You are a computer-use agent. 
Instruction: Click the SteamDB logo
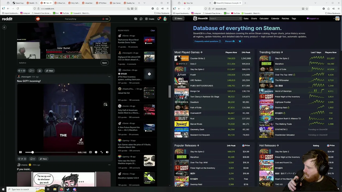[x=200, y=18]
